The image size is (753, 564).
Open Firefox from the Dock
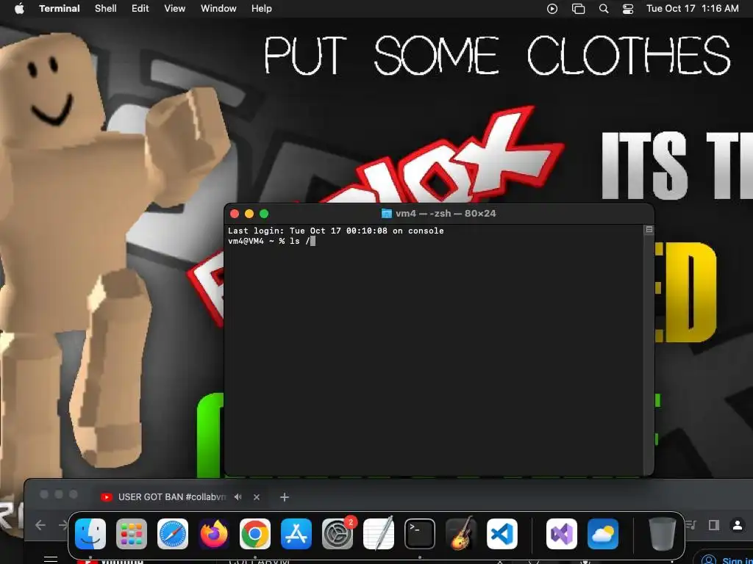click(214, 534)
